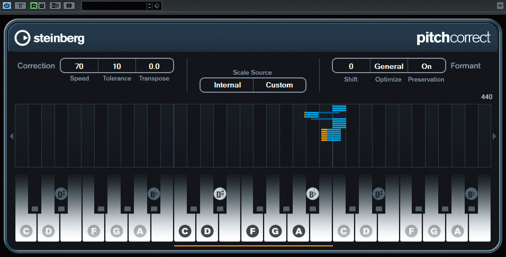Viewport: 506px width, 257px height.
Task: Toggle Bb black key in middle octave
Action: pyautogui.click(x=312, y=193)
